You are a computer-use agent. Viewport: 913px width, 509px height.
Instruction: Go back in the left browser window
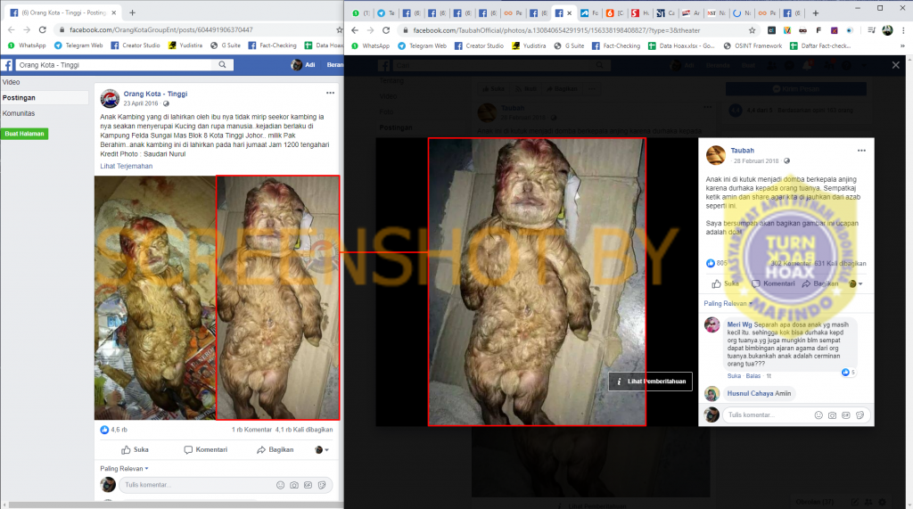pos(11,29)
